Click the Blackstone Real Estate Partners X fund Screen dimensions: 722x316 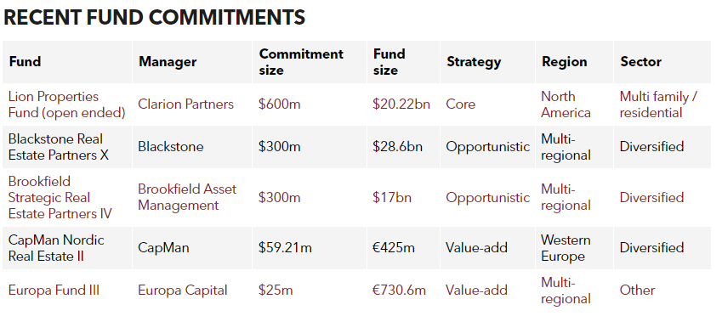pyautogui.click(x=59, y=147)
